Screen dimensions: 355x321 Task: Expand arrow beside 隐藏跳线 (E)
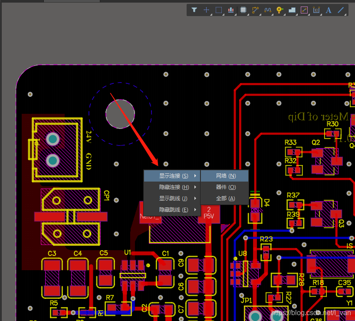195,210
